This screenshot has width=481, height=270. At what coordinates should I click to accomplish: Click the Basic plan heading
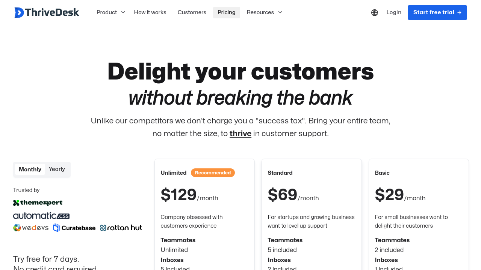(x=382, y=173)
